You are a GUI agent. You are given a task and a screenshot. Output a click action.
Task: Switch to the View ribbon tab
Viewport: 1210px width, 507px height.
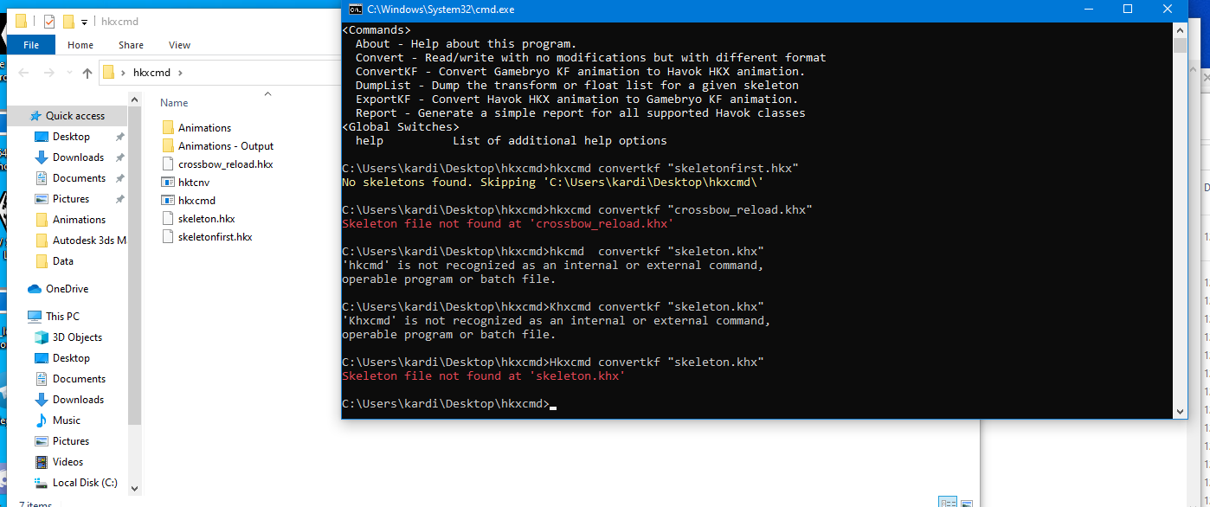179,45
